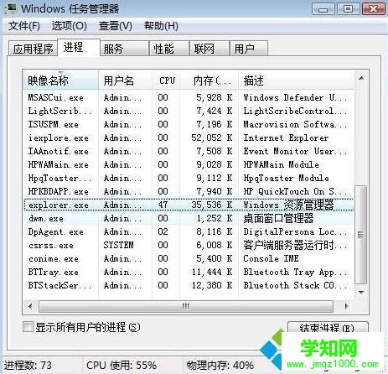The image size is (388, 374).
Task: Sort by 映像名称 column header
Action: pyautogui.click(x=61, y=81)
